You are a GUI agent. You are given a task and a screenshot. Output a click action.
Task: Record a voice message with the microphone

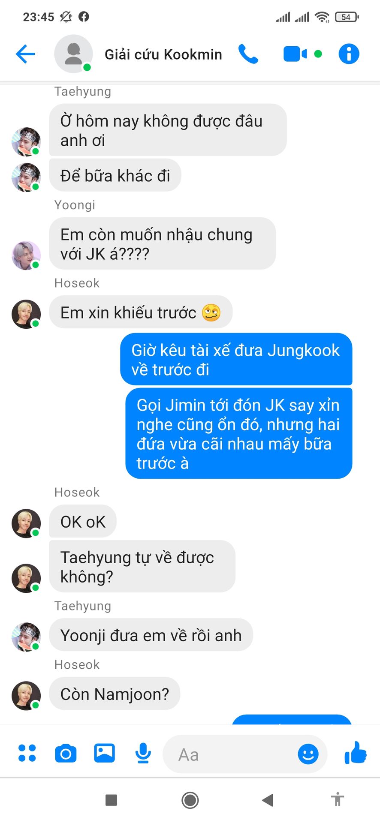tap(143, 753)
